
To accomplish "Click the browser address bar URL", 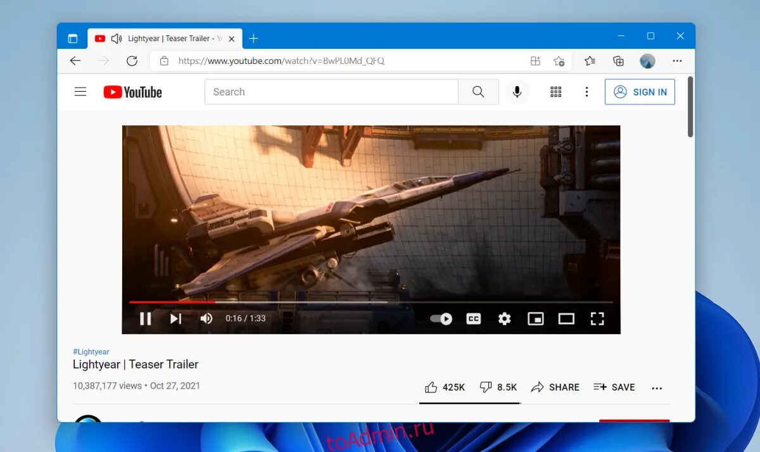I will [x=281, y=61].
